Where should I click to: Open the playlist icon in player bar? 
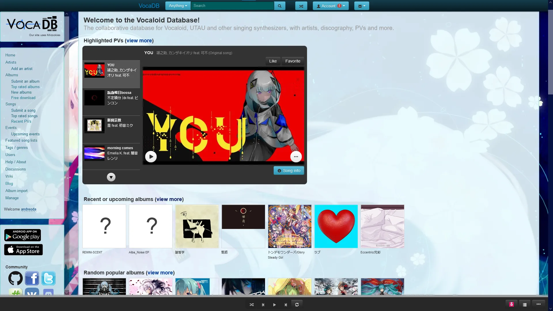pyautogui.click(x=525, y=304)
